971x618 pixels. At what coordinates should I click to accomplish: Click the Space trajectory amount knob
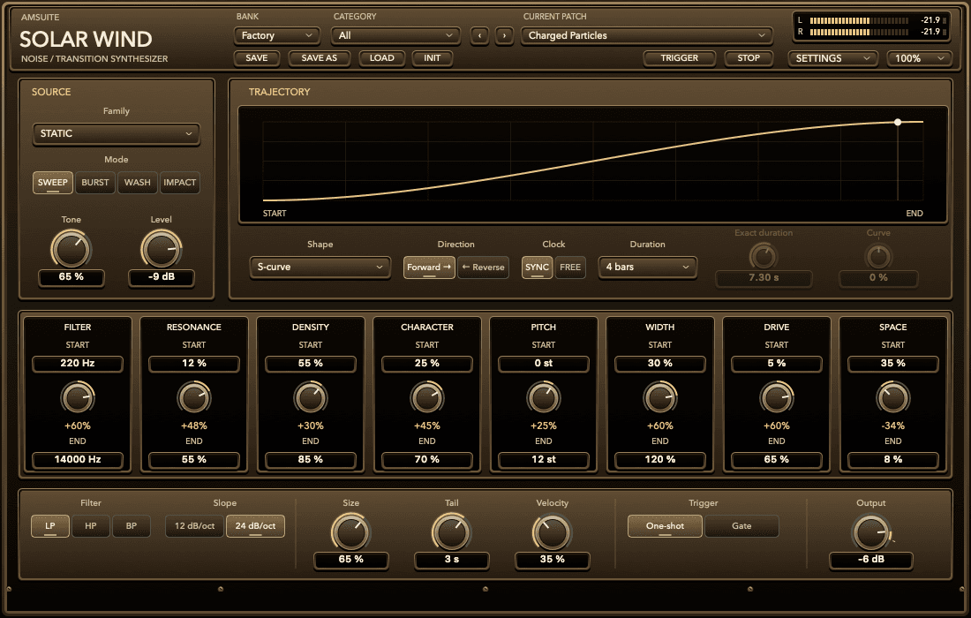[893, 398]
